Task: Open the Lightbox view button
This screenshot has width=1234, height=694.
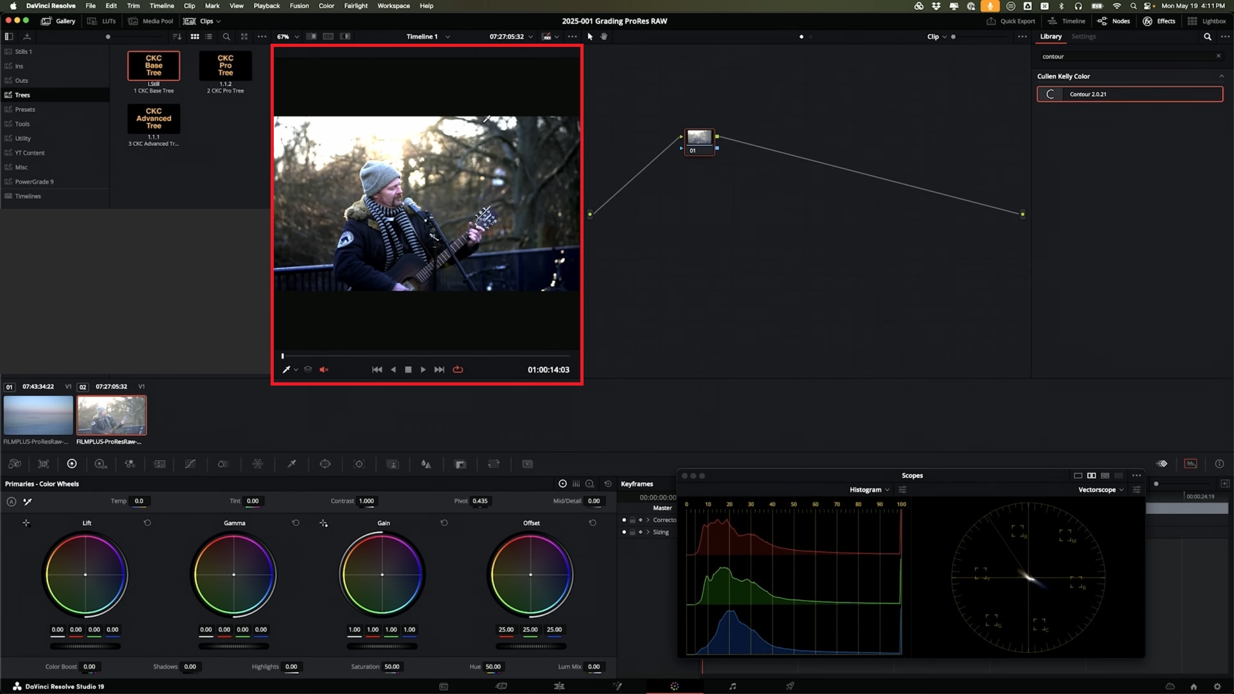Action: click(x=1207, y=21)
